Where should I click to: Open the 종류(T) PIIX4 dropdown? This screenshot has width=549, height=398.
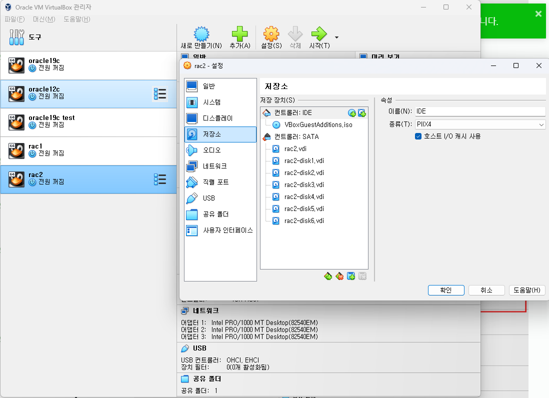tap(480, 124)
